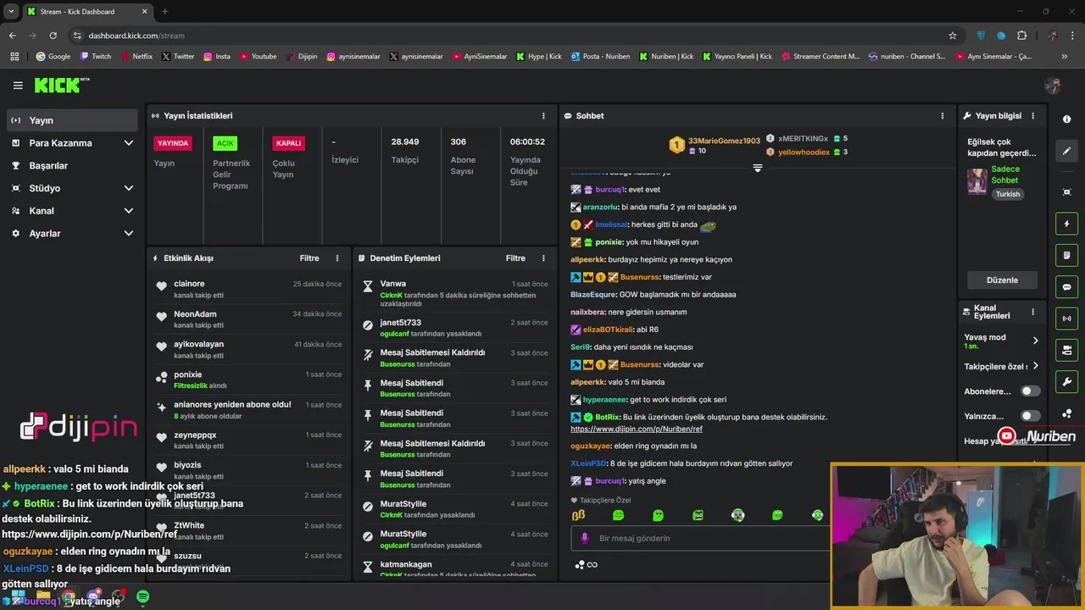Open Yayın bilgisi three-dot menu
The image size is (1085, 610).
pyautogui.click(x=1032, y=115)
